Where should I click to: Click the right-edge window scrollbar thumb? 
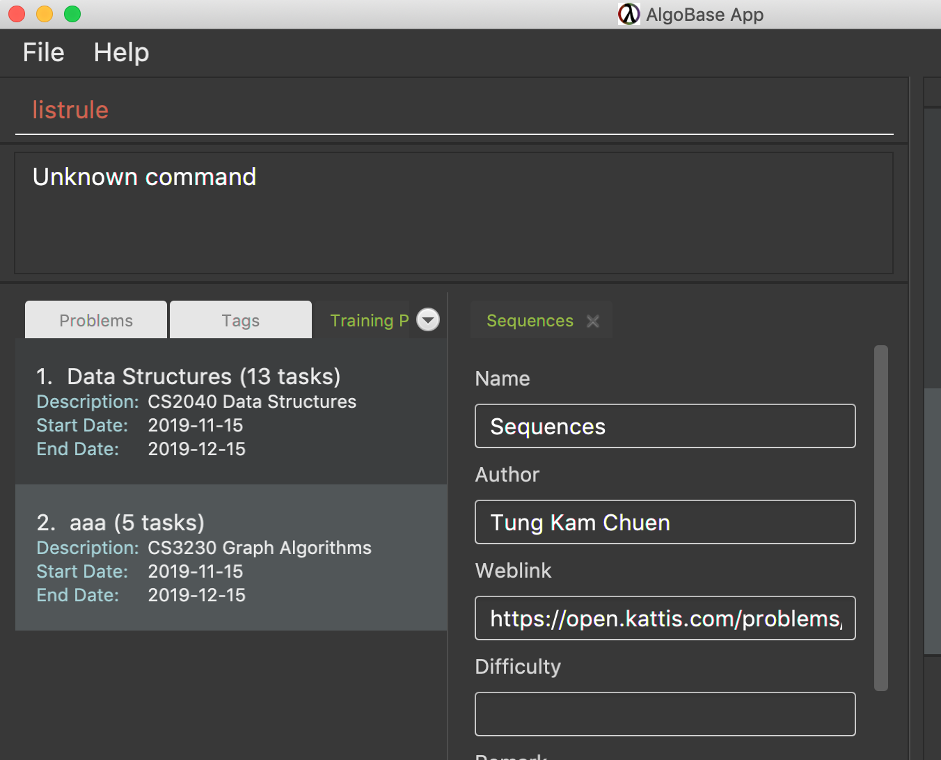[x=933, y=522]
